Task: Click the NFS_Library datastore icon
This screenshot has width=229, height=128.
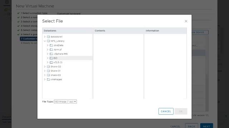Action: [48, 41]
